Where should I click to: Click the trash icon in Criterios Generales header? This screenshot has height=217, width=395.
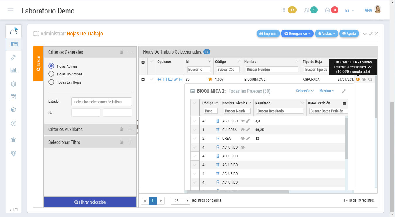point(121,52)
